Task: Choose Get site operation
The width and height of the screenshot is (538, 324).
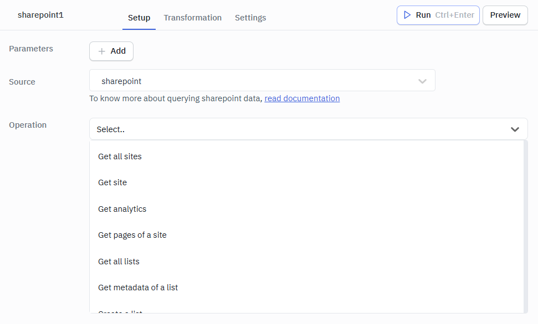Action: coord(306,182)
